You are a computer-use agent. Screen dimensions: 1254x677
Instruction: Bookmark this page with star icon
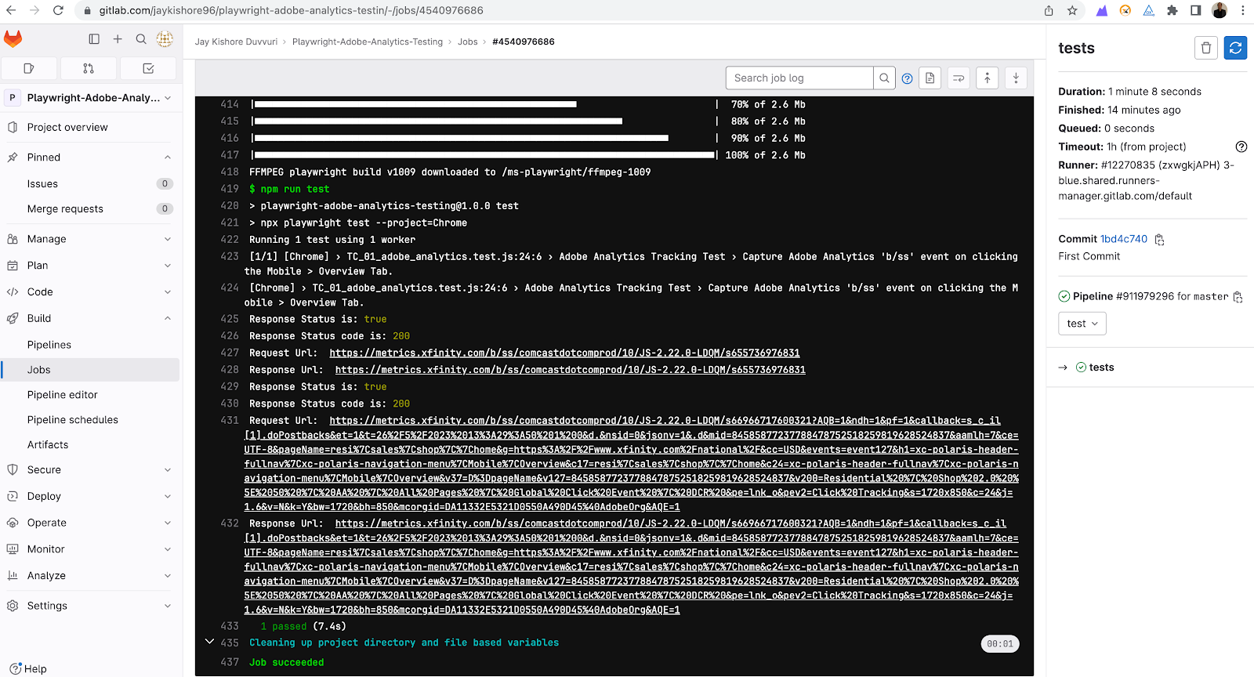(x=1072, y=10)
